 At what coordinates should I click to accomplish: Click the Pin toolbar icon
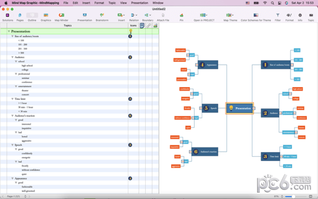coord(181,15)
